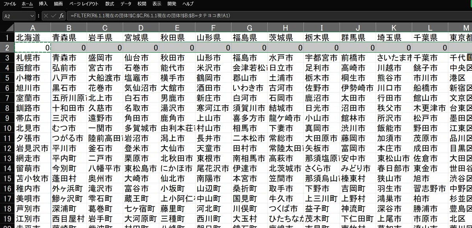
Task: Open the 挿入 ribbon tab
Action: (x=43, y=4)
